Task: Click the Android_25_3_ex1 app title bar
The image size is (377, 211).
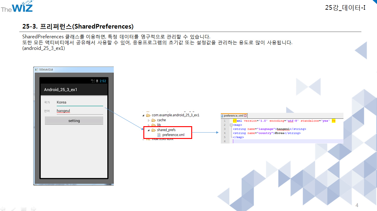Action: 74,89
